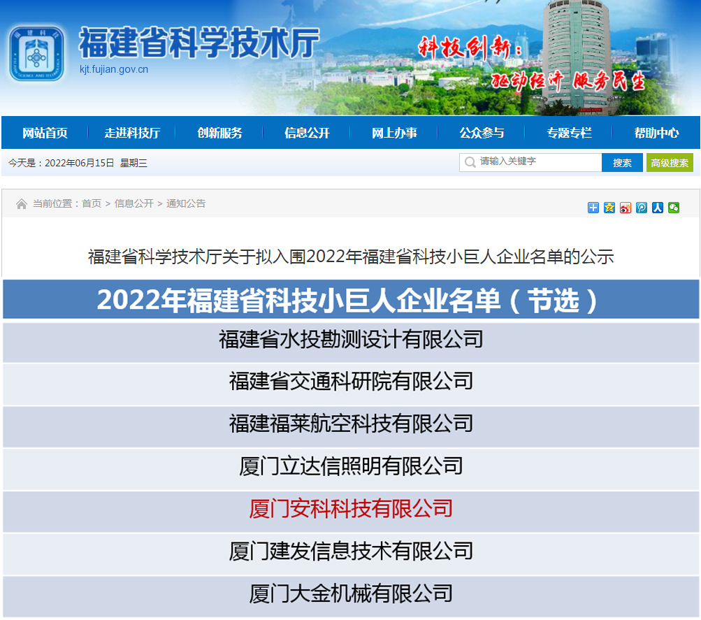Go to 走进科技厅 section
The height and width of the screenshot is (620, 701).
pos(132,133)
